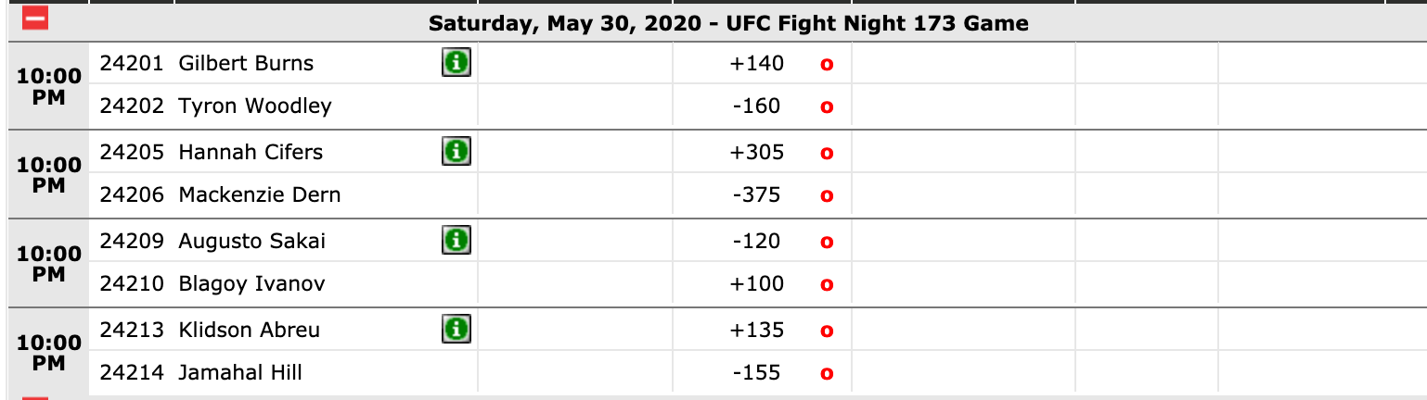Screen dimensions: 1427x400
Task: Select red circle beside Blagoy Ivanov +100
Action: 826,285
